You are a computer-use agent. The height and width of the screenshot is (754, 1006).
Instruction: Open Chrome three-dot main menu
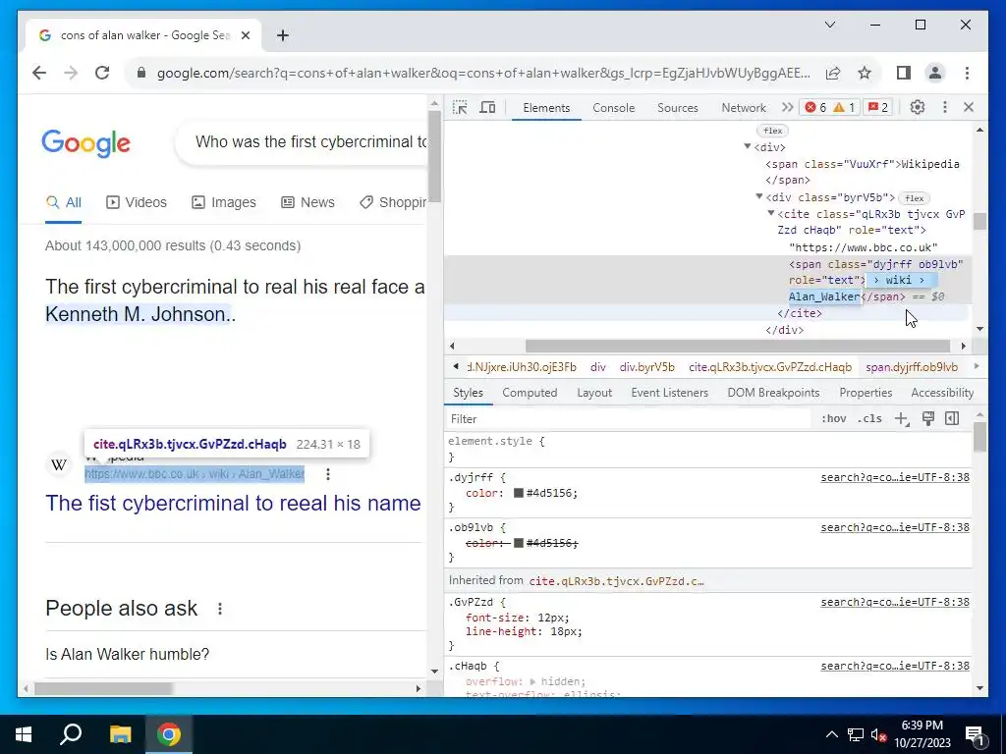click(967, 73)
